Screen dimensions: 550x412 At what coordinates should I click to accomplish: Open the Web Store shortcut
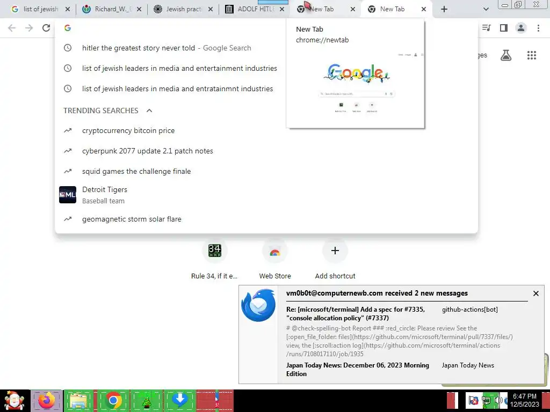pyautogui.click(x=275, y=260)
